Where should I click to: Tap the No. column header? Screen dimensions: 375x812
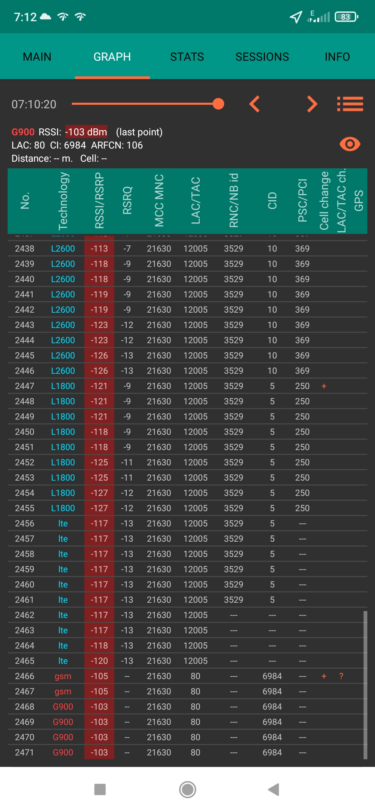[25, 201]
